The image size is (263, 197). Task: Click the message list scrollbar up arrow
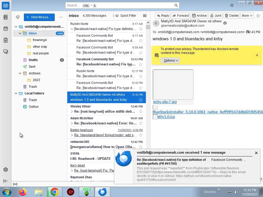click(148, 23)
